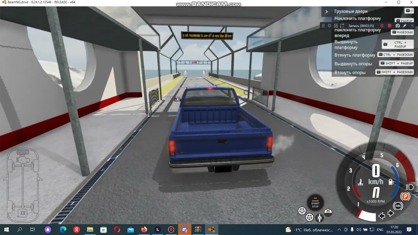This screenshot has height=235, width=418.
Task: Close the Bandicam recording bar
Action: [412, 25]
